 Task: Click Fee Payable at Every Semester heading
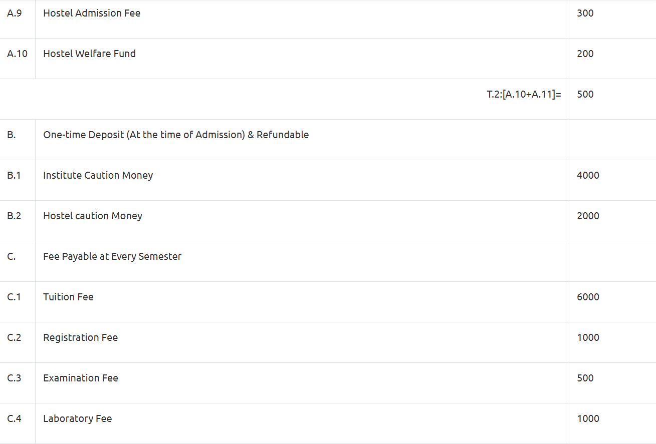[112, 257]
